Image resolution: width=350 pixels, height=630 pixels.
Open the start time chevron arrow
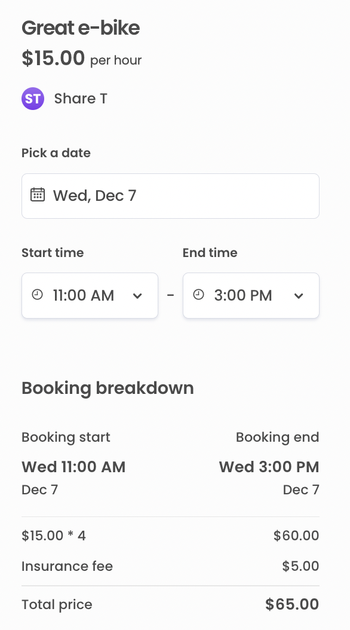pos(137,295)
